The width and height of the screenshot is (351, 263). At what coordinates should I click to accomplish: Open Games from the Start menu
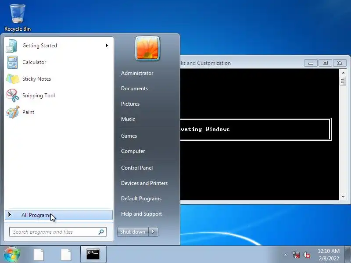[x=129, y=136]
